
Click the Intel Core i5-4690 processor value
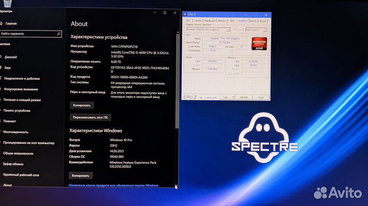(140, 55)
